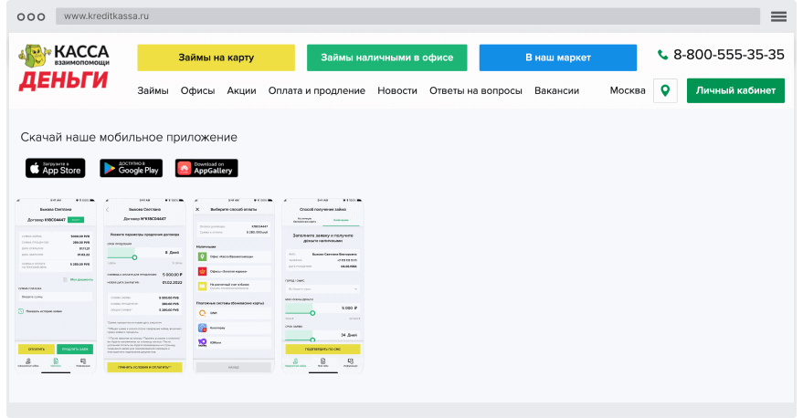Go to Оплата и продление
The width and height of the screenshot is (803, 418).
[x=317, y=90]
